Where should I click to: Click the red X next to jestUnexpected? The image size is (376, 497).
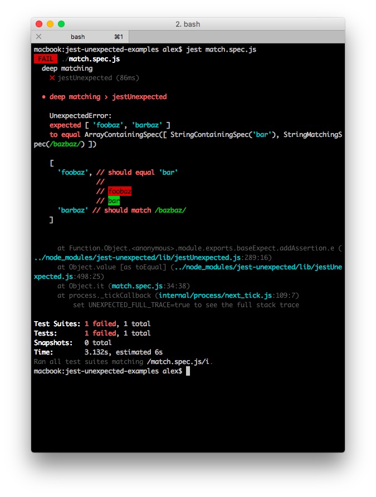(x=52, y=78)
